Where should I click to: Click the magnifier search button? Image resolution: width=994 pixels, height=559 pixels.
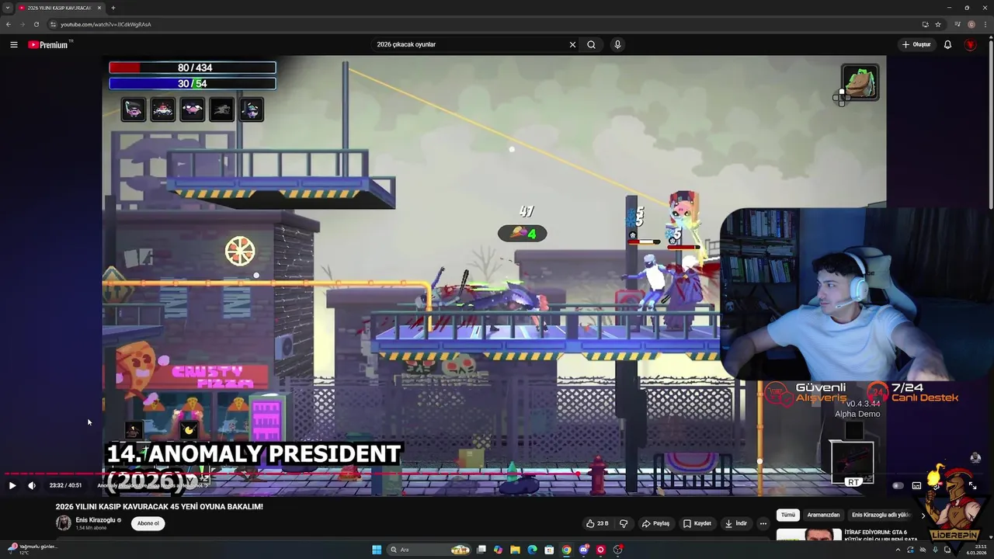point(591,44)
